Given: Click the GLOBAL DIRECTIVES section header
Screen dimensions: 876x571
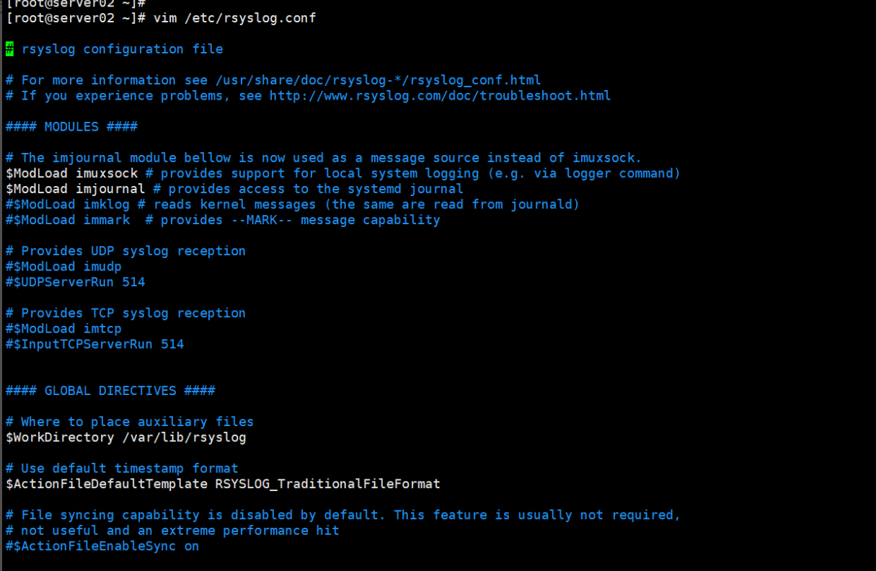Looking at the screenshot, I should [110, 391].
